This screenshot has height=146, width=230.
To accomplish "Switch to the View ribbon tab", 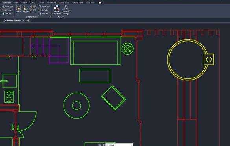I will 16,3.
